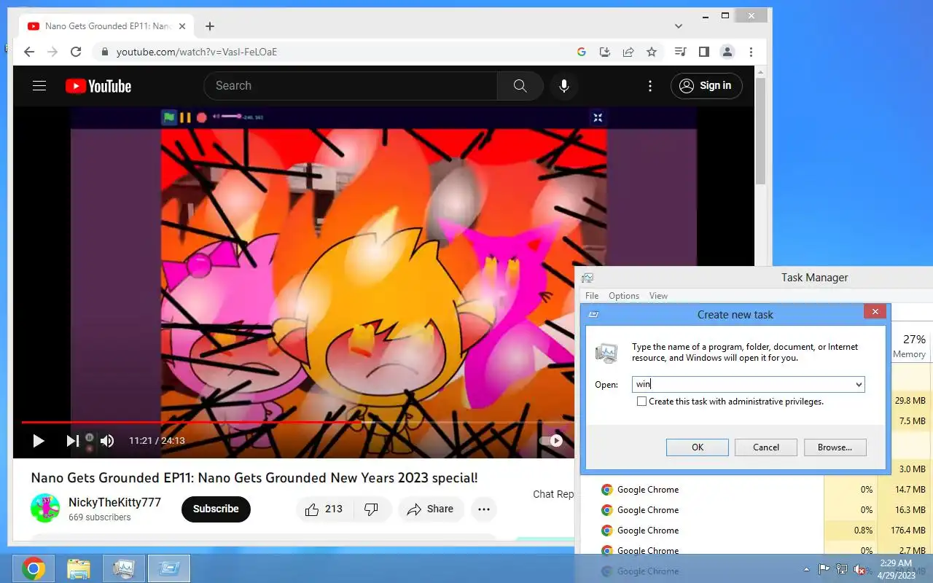Expand the Open combo box dropdown arrow
Image resolution: width=933 pixels, height=583 pixels.
point(859,385)
